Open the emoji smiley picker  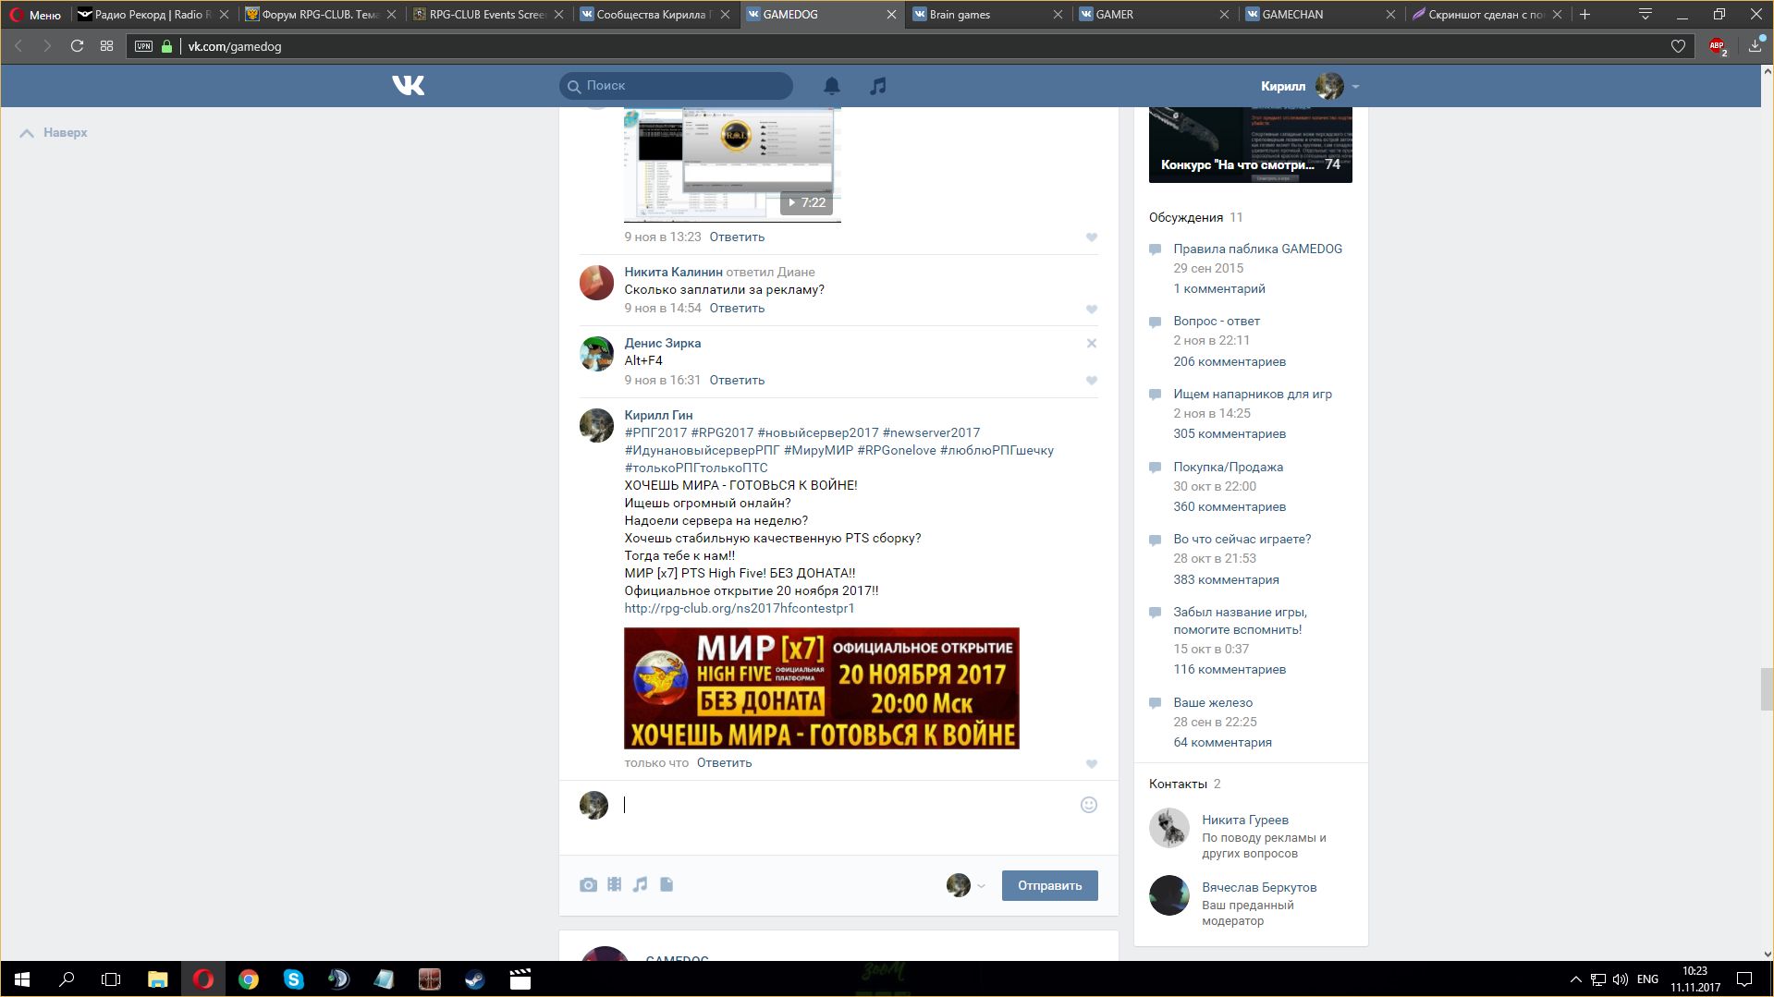[x=1089, y=805]
